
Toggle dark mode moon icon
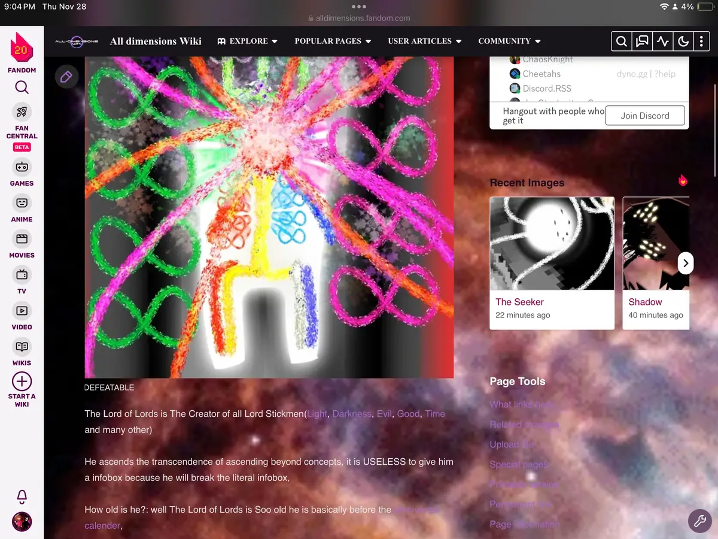click(x=682, y=41)
